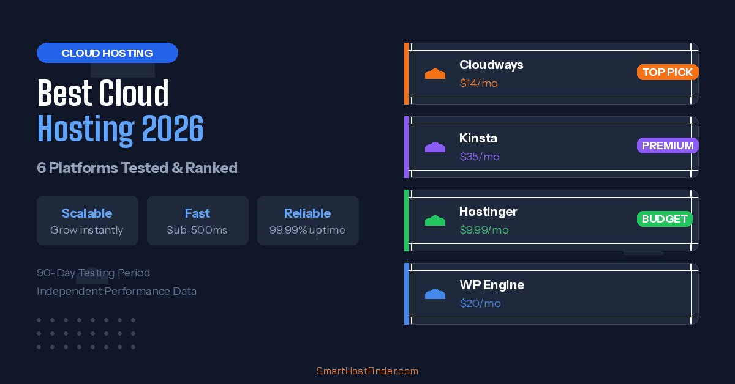The image size is (735, 384).
Task: Click the green cloud icon next to Hostinger
Action: click(x=435, y=220)
